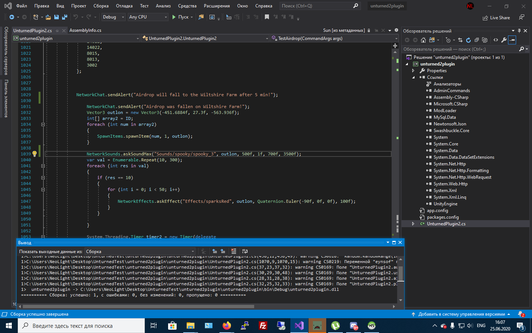Open the Расширения menu
Viewport: 532px width, 333px height.
tap(217, 6)
